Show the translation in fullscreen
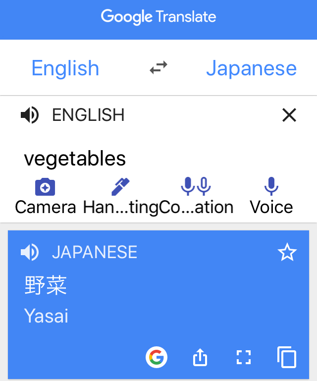This screenshot has width=317, height=381. pyautogui.click(x=244, y=357)
